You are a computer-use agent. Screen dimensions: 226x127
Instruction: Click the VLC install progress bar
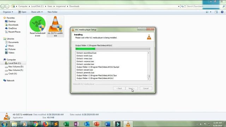(113, 49)
